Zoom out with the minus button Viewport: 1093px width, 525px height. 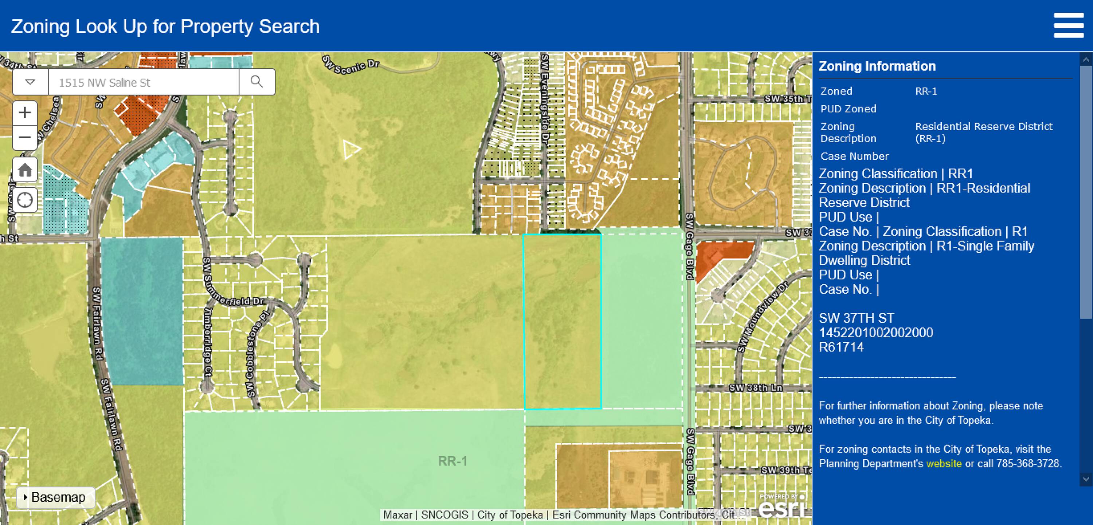point(25,137)
